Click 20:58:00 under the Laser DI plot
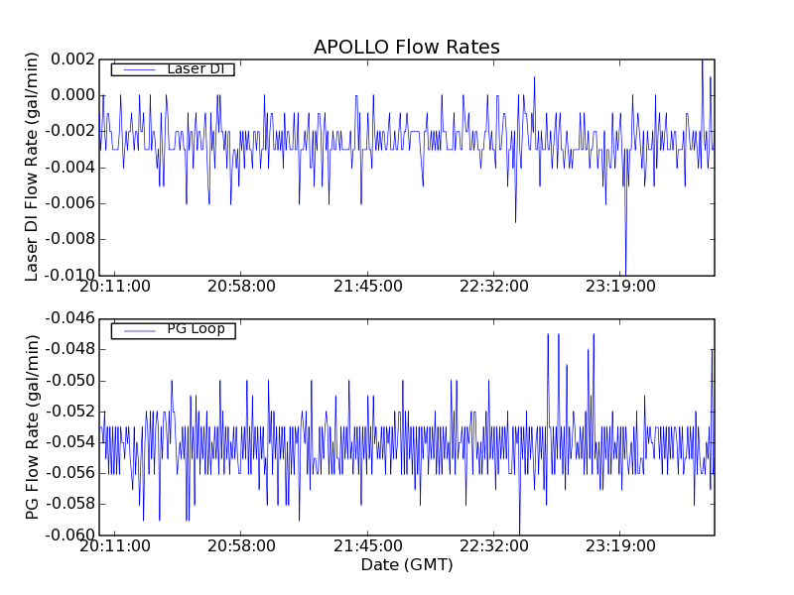This screenshot has height=595, width=794. [x=241, y=287]
